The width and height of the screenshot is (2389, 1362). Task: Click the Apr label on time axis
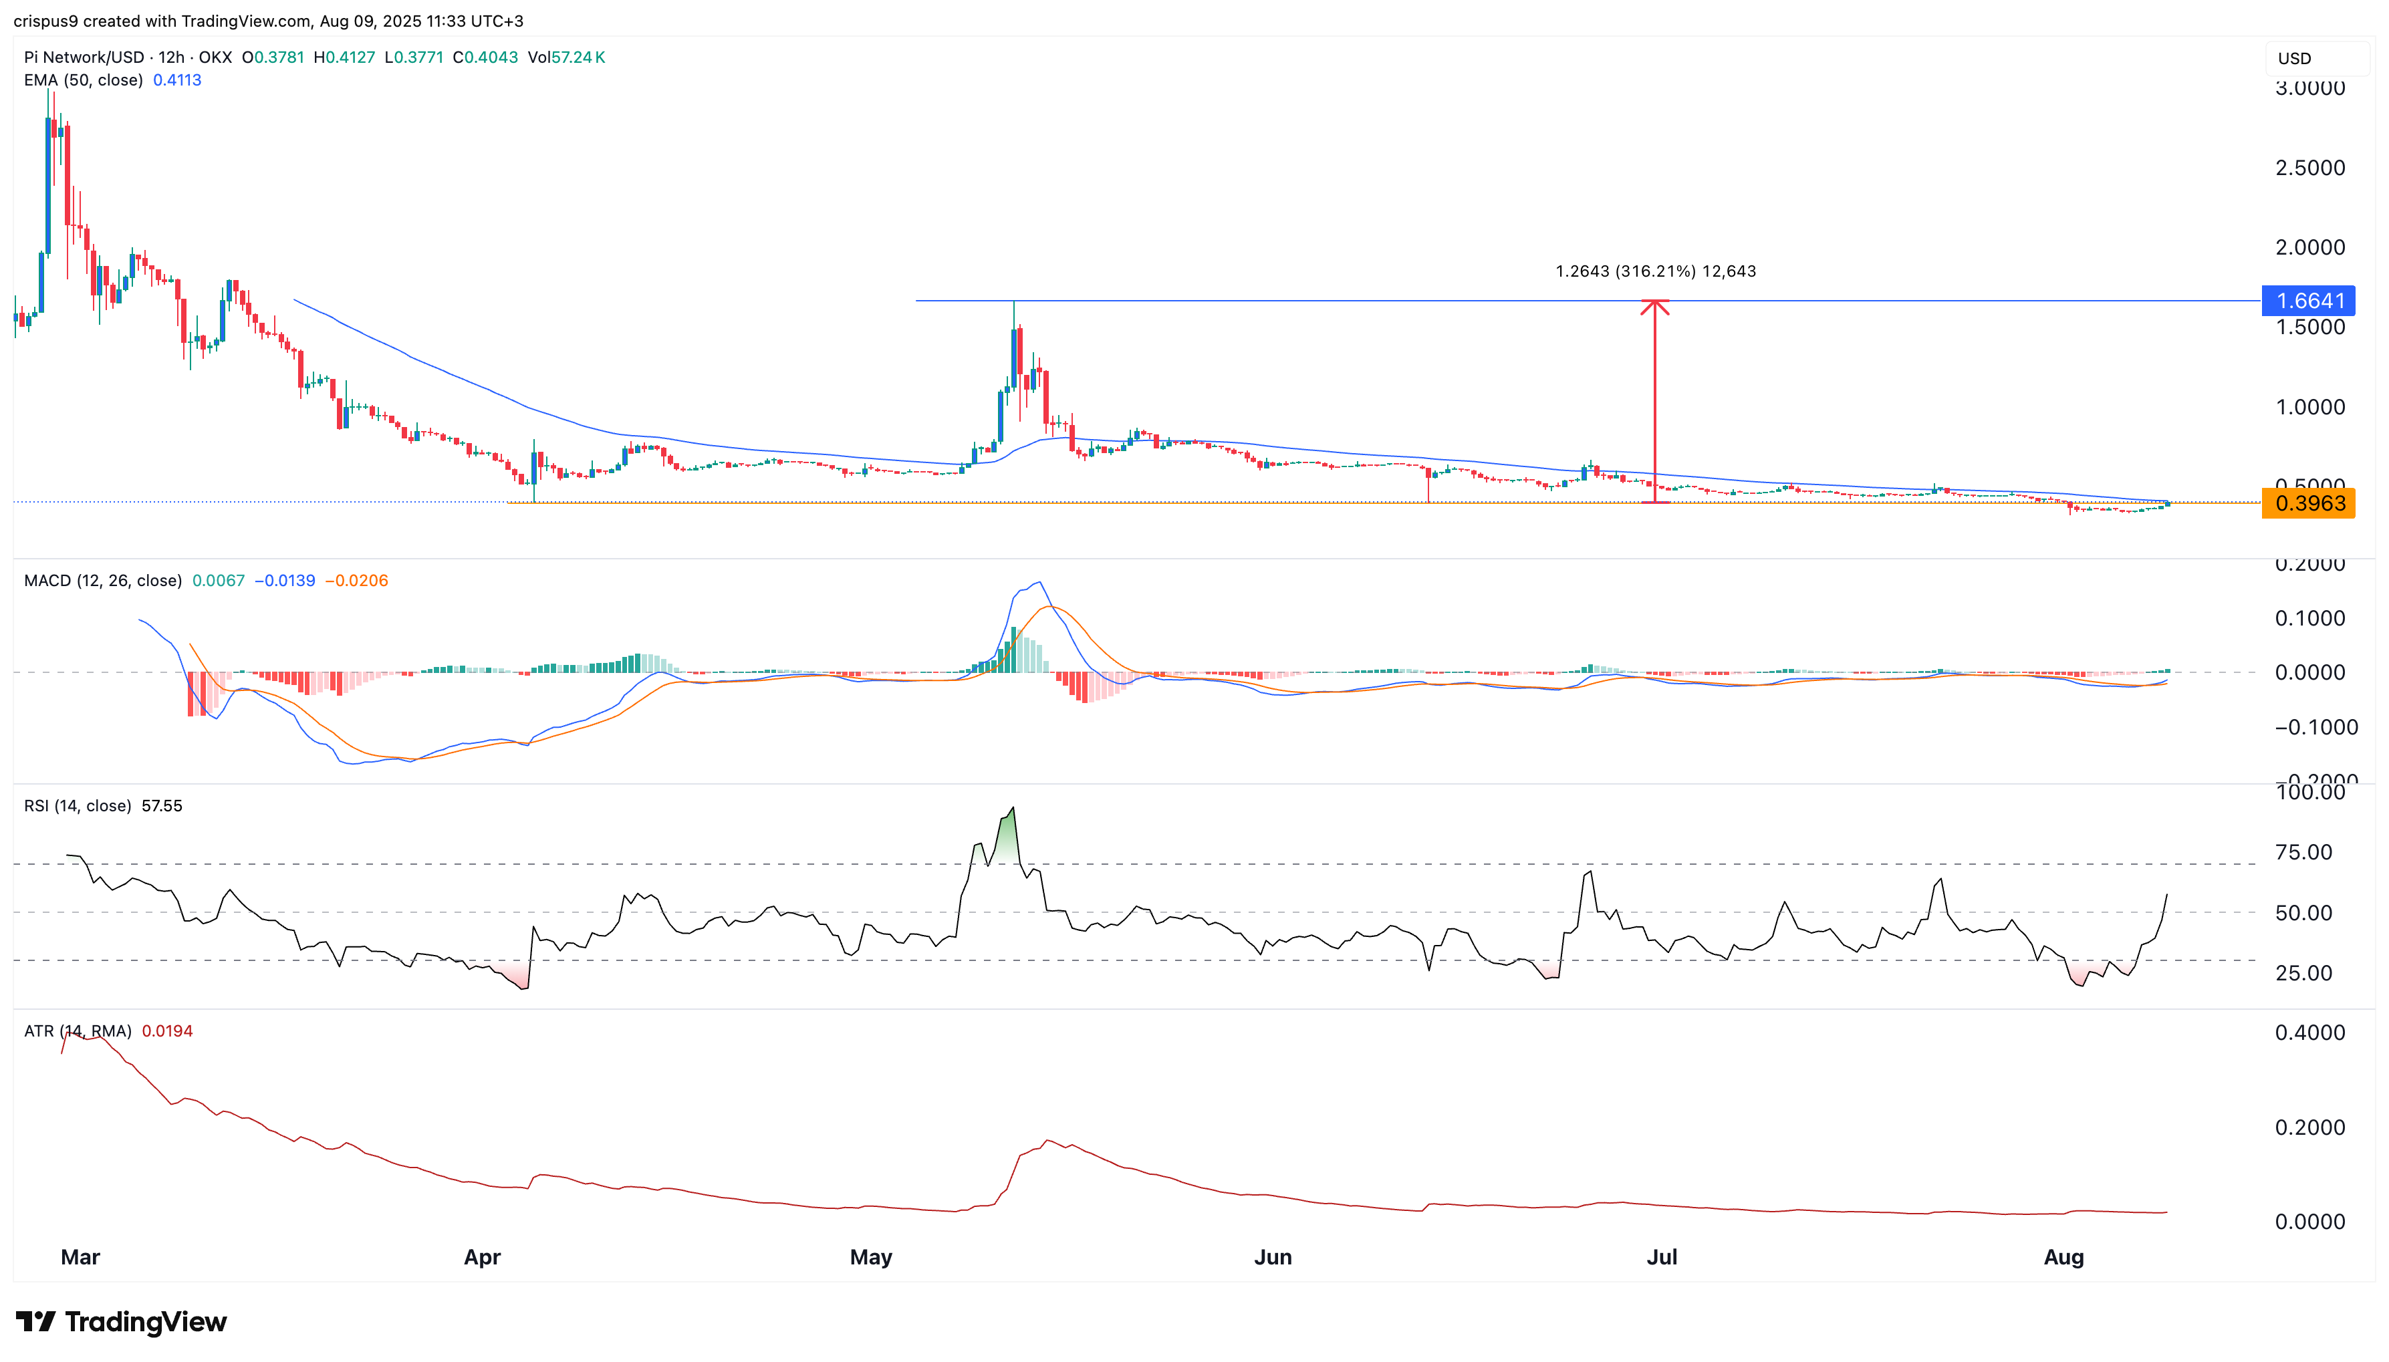483,1257
